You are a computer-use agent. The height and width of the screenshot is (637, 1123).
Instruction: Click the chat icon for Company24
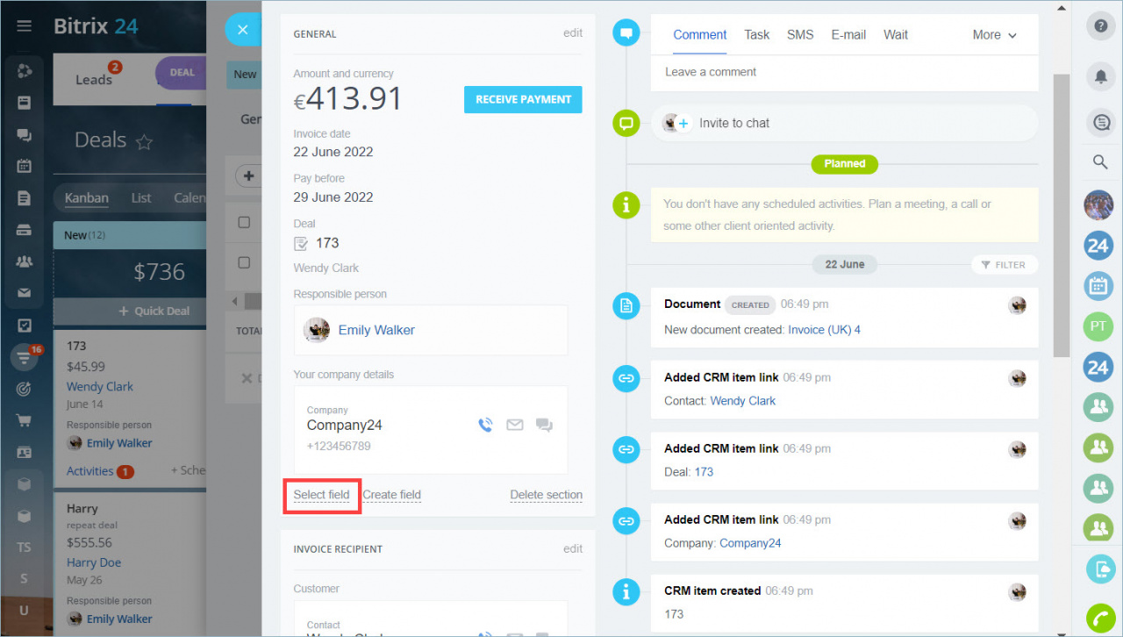pos(544,426)
